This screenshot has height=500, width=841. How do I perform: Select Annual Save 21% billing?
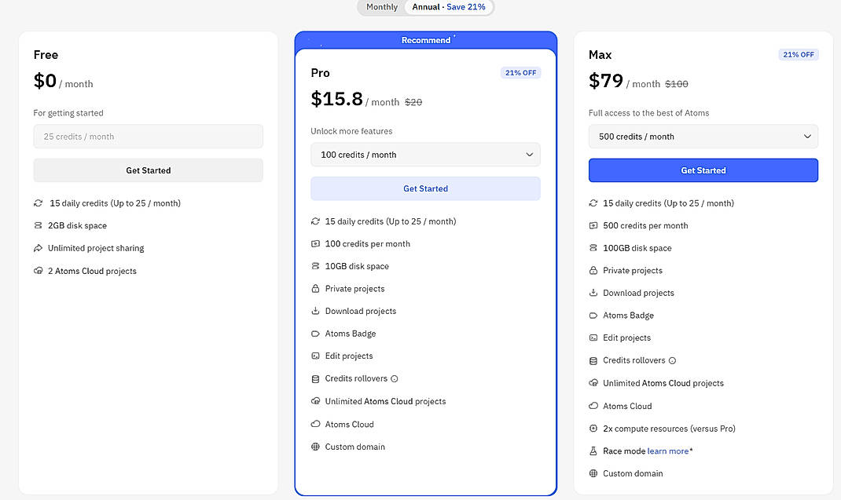pyautogui.click(x=449, y=7)
